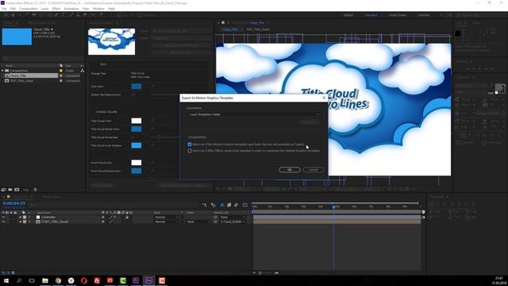The image size is (508, 286).
Task: Open the Effect menu
Action: (x=56, y=9)
